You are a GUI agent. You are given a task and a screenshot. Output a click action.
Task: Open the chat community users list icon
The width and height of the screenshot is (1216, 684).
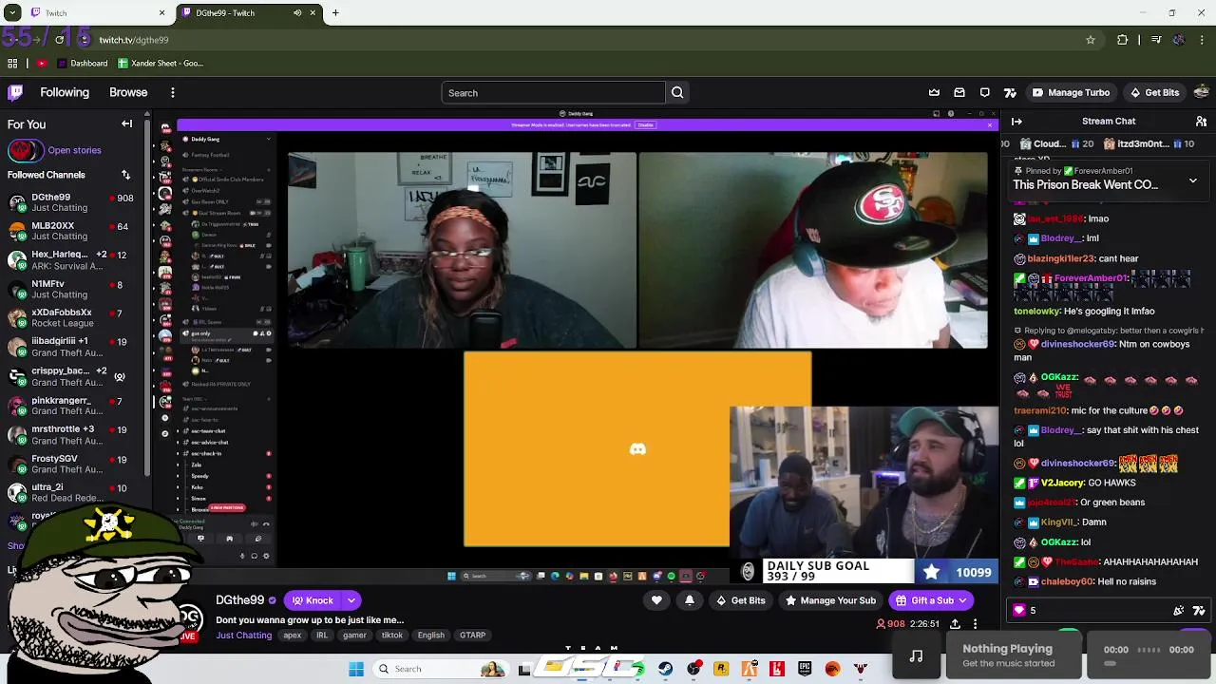(x=1201, y=122)
